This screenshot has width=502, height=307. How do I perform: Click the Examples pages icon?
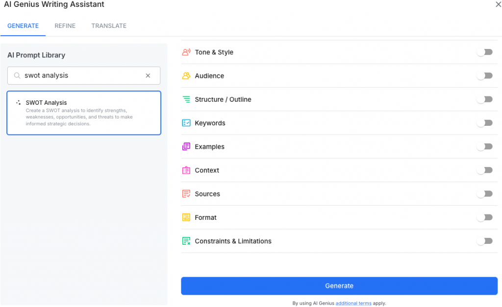pyautogui.click(x=186, y=146)
